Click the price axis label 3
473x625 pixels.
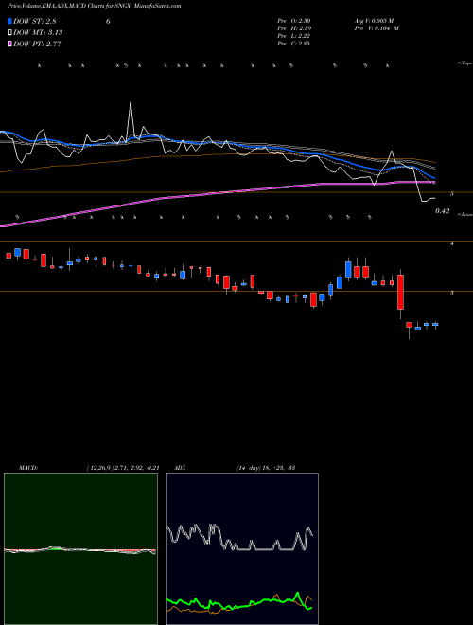pos(452,293)
